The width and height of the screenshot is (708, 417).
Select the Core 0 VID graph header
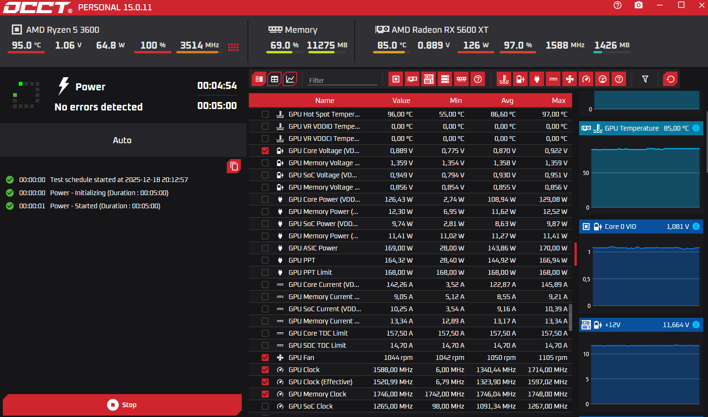641,227
